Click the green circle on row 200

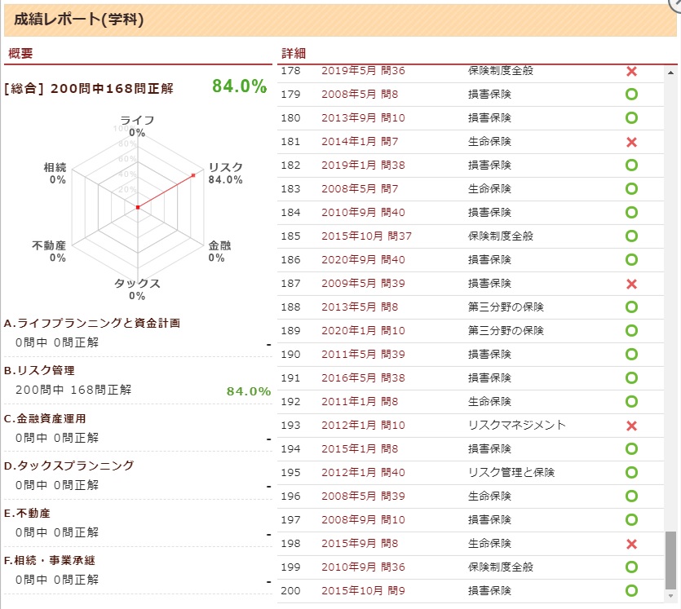tap(631, 591)
